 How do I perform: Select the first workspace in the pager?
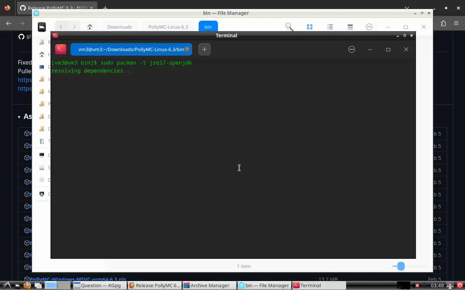pyautogui.click(x=51, y=285)
